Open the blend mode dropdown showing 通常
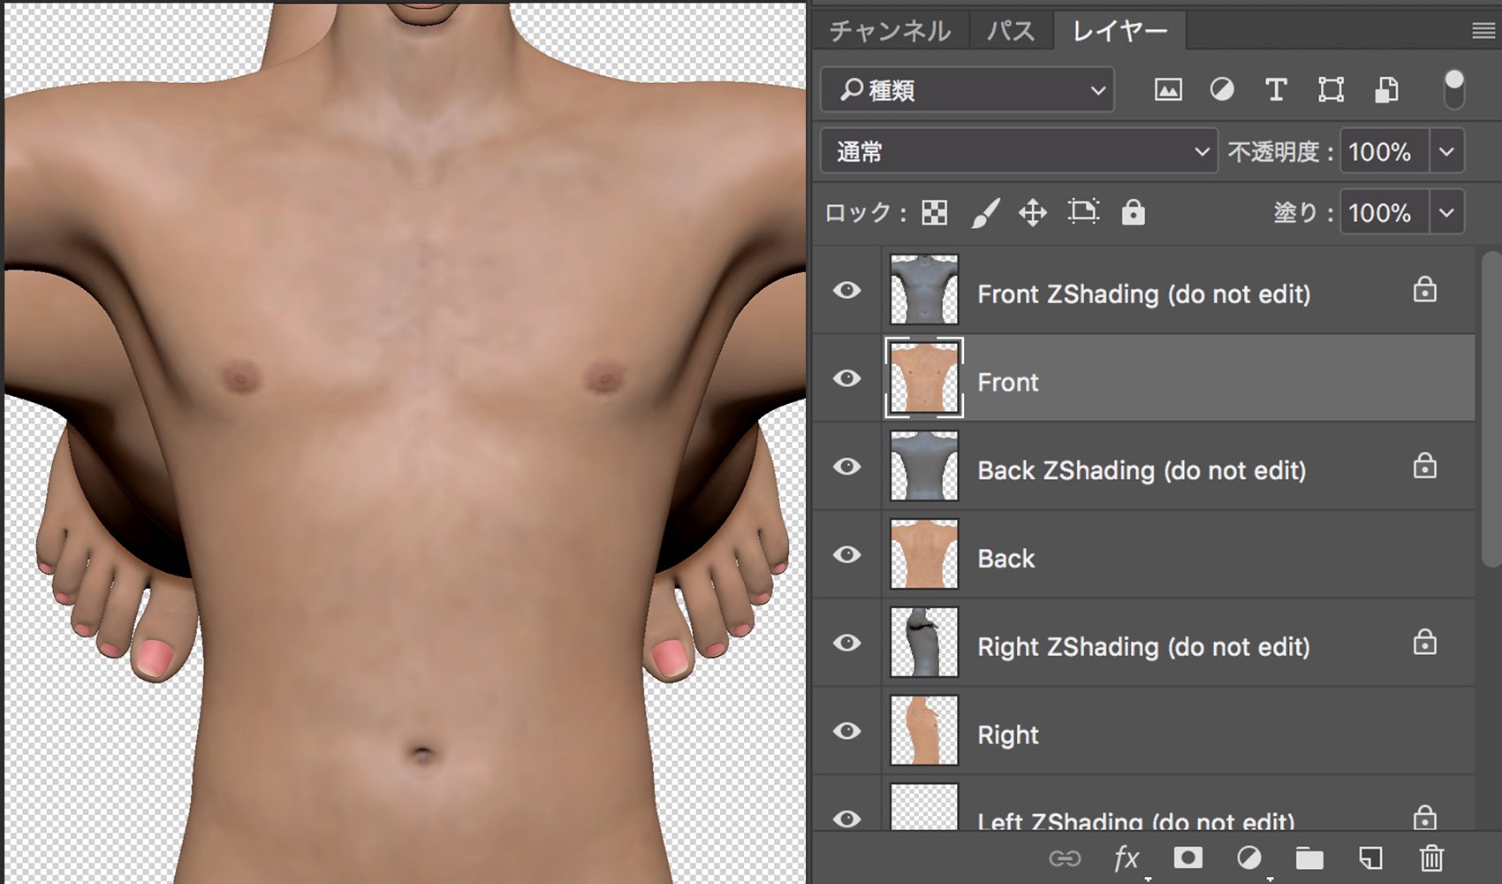The image size is (1502, 884). tap(1019, 151)
